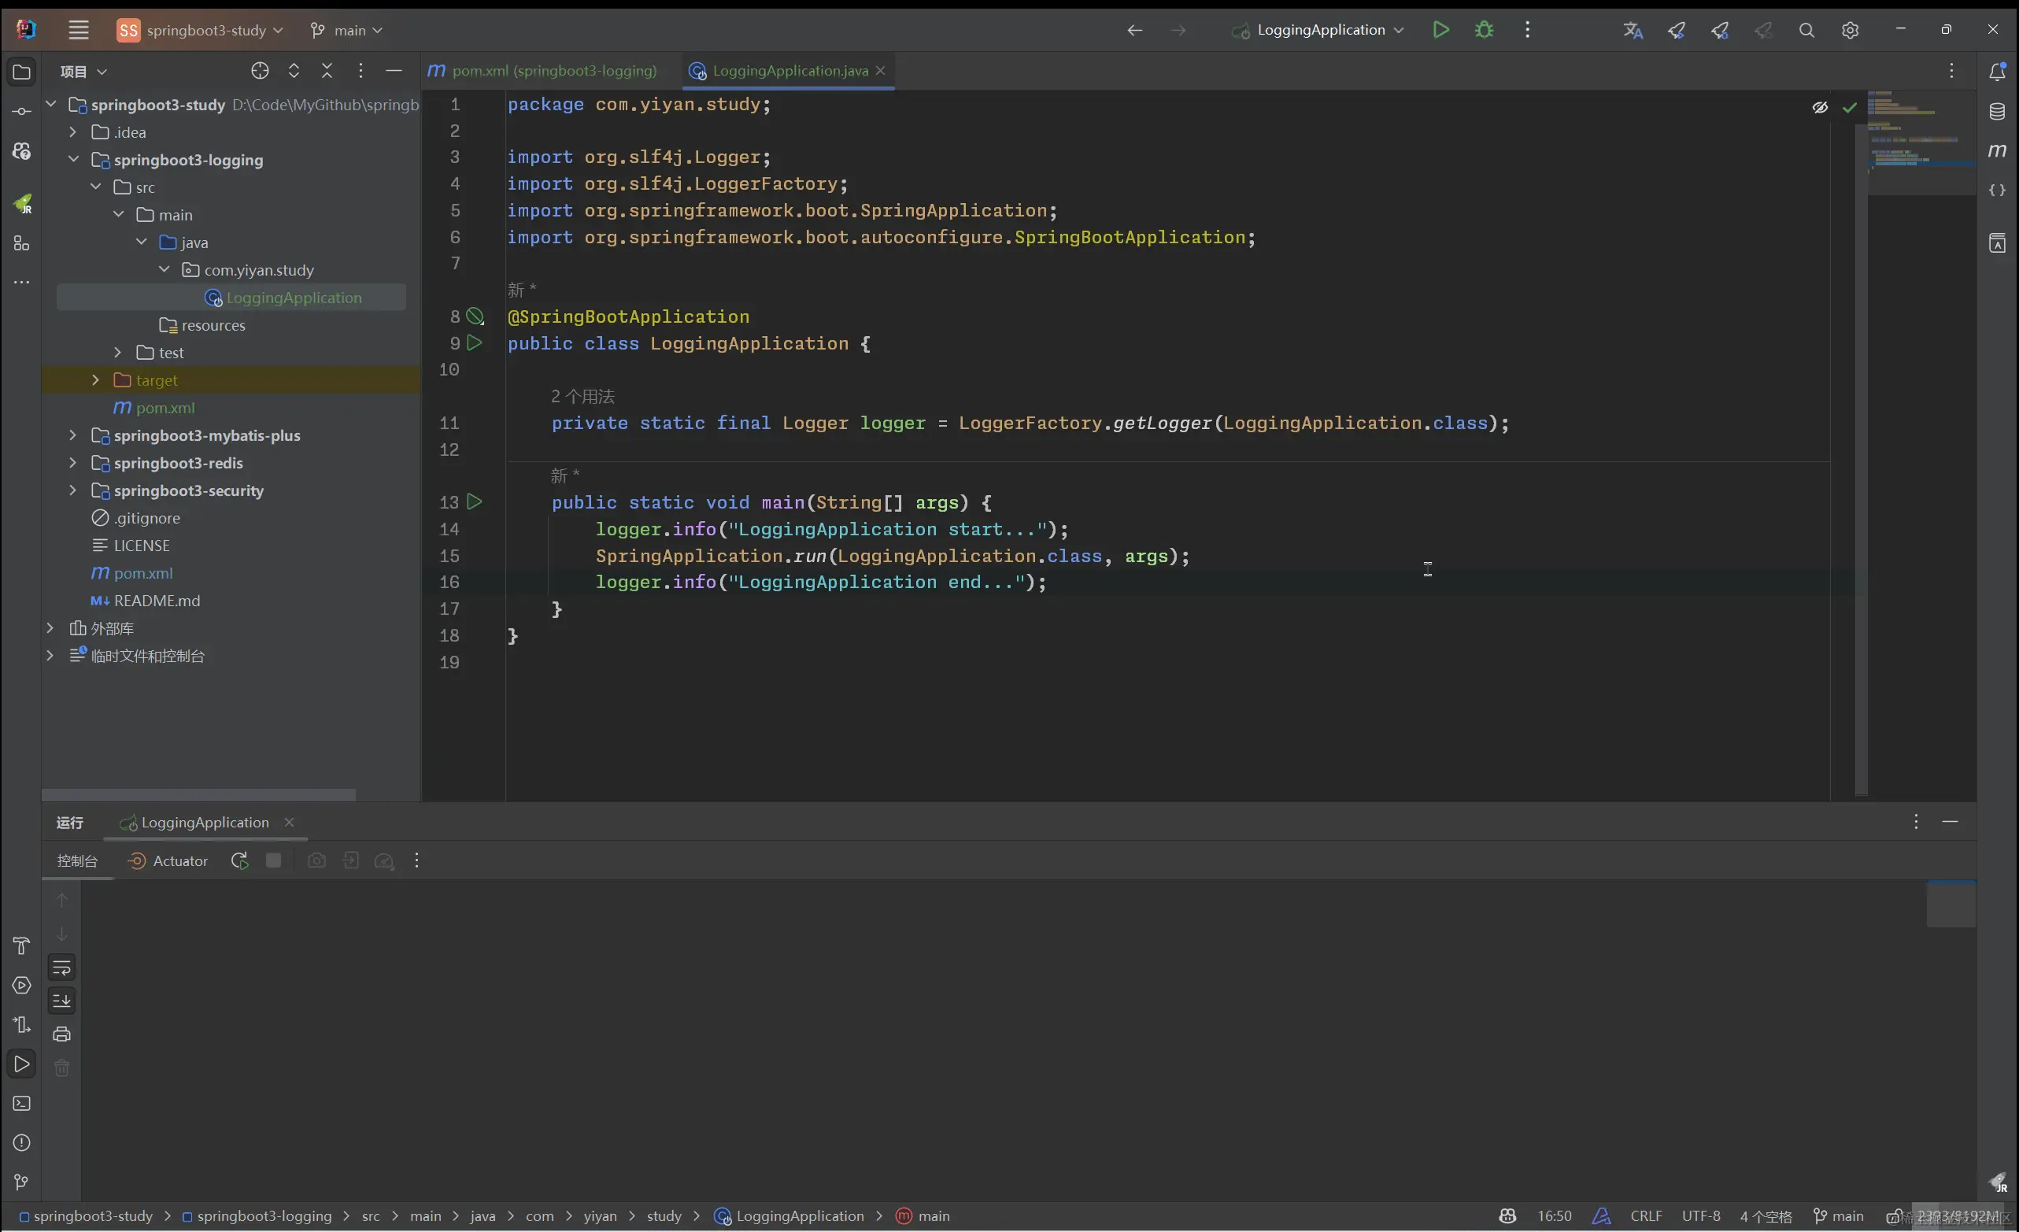
Task: Run LoggingApplication with green play button
Action: point(1440,29)
